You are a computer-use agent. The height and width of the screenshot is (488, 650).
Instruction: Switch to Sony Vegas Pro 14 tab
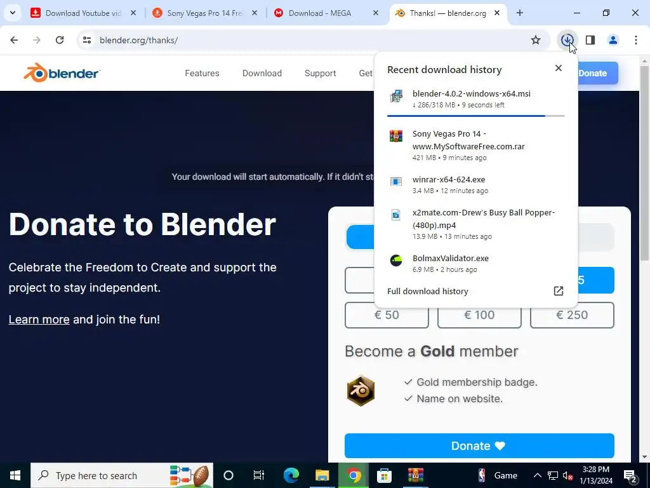[205, 13]
